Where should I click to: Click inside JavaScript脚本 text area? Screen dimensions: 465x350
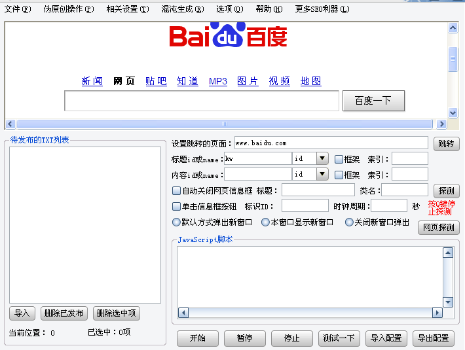(x=310, y=277)
